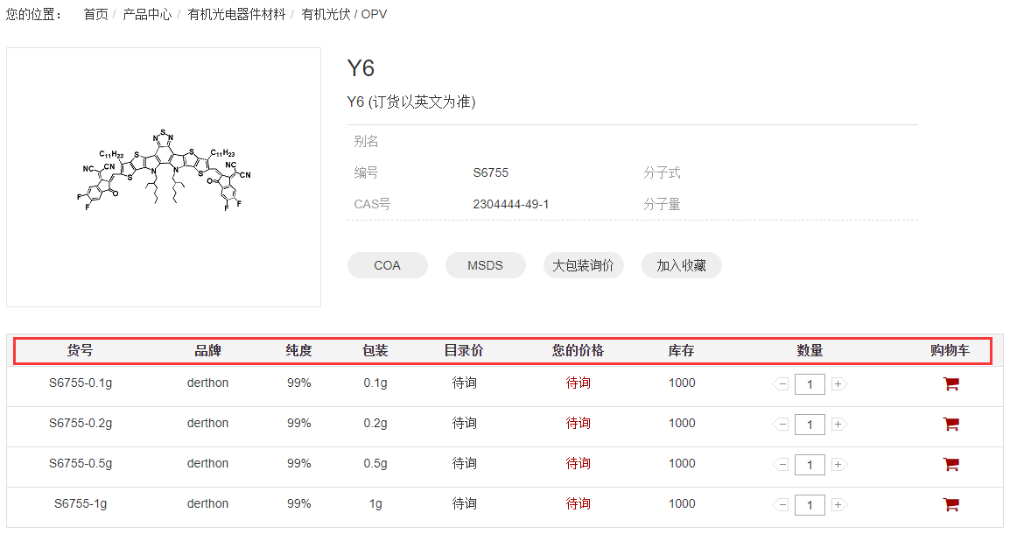Add S6755-0.2g to shopping cart

pos(950,424)
